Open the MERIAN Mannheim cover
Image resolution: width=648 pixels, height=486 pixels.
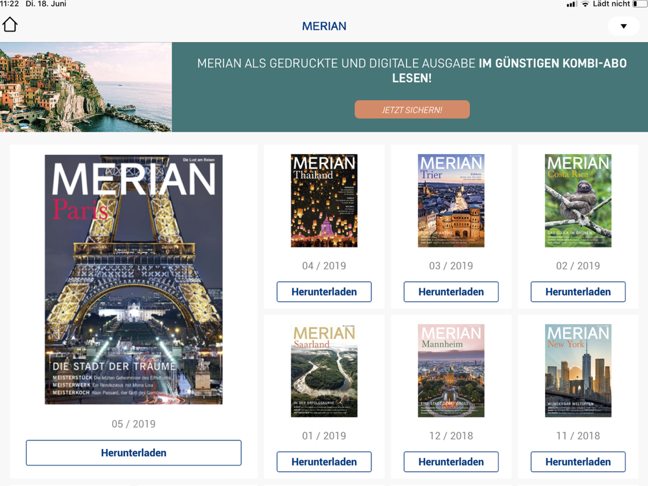[x=451, y=370]
